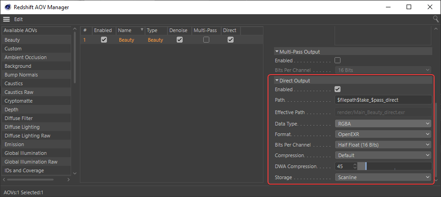
Task: Click the Redshift AOV Manager app icon
Action: 8,7
